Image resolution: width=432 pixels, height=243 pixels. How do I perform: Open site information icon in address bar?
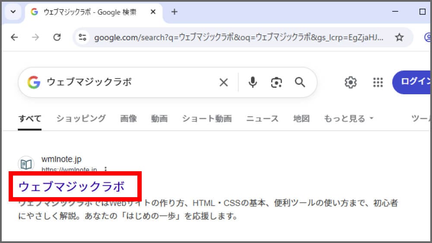click(x=82, y=38)
